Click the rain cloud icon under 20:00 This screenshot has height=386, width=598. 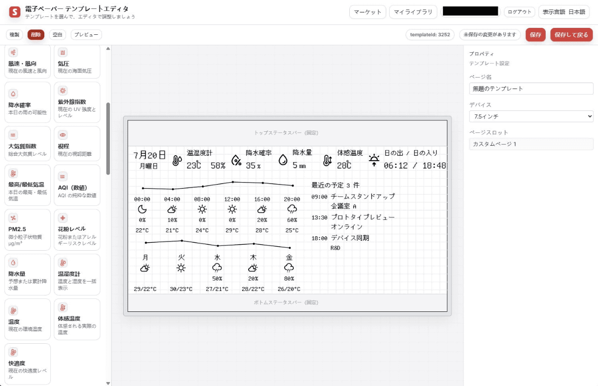pyautogui.click(x=292, y=209)
